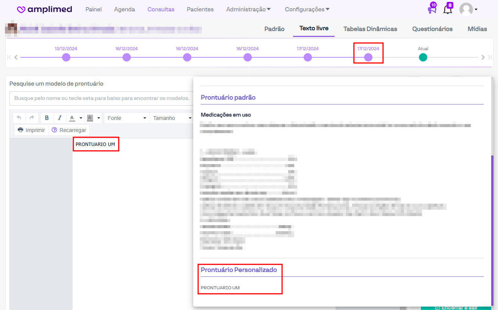
Task: Click the Recarregar button
Action: pyautogui.click(x=69, y=130)
